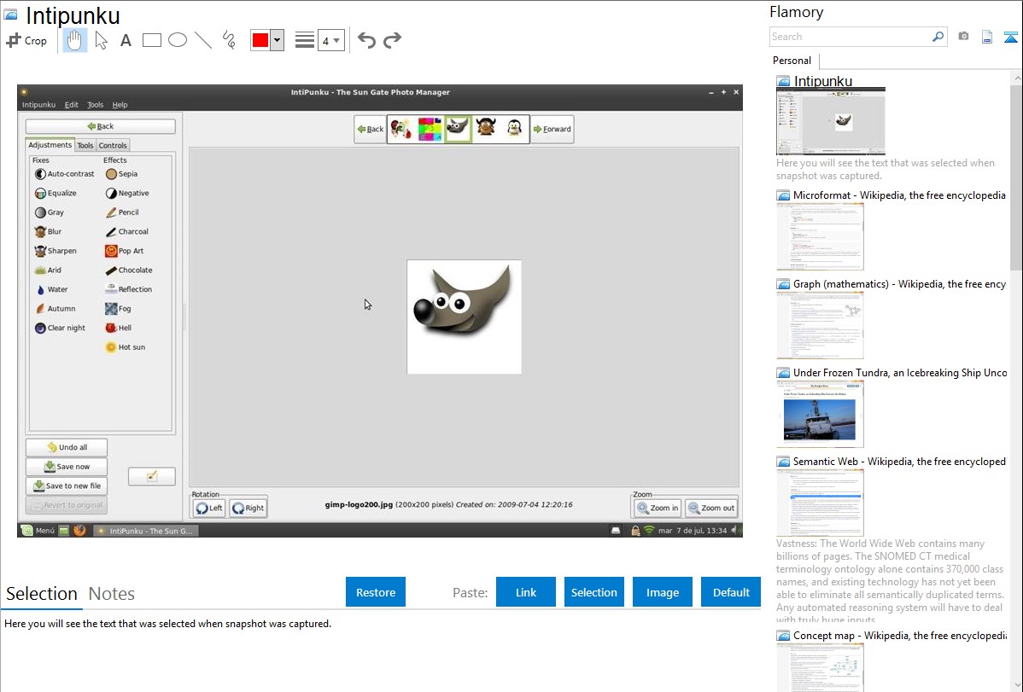The image size is (1023, 692).
Task: Apply the Auto-contrast fix
Action: 65,174
